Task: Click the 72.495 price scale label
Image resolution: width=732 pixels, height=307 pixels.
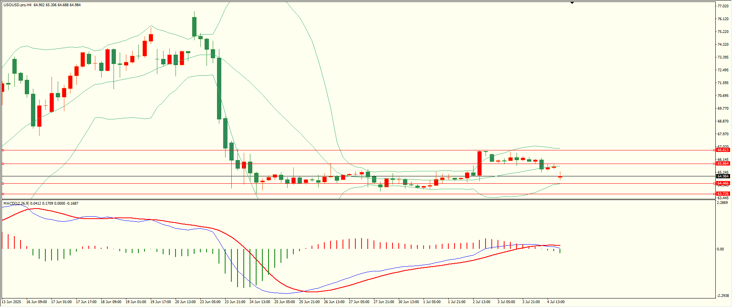Action: coord(723,70)
